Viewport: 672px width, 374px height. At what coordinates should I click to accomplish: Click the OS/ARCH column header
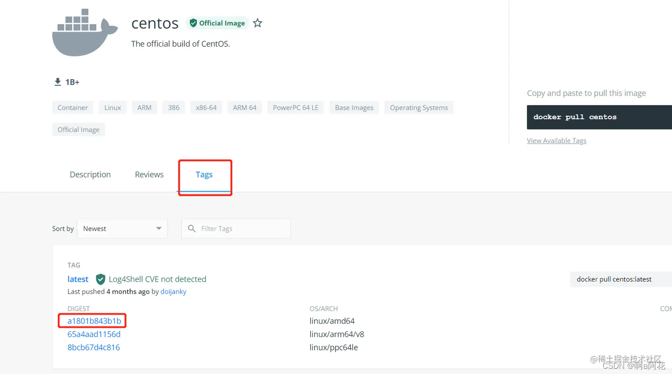[324, 309]
